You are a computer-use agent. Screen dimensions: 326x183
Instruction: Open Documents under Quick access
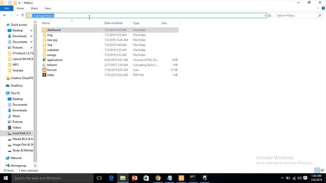click(20, 42)
